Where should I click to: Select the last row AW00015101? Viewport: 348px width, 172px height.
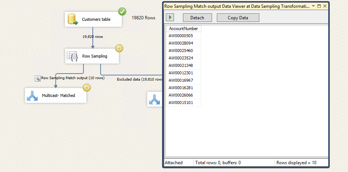pos(181,103)
